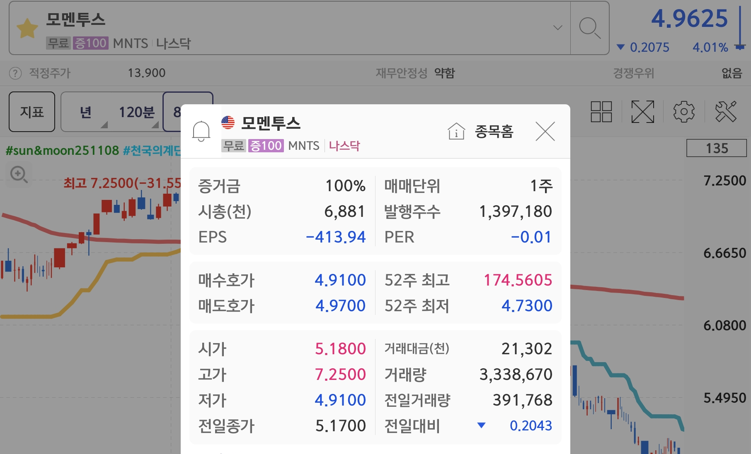This screenshot has width=751, height=454.
Task: Open the drawing tools icon
Action: 726,112
